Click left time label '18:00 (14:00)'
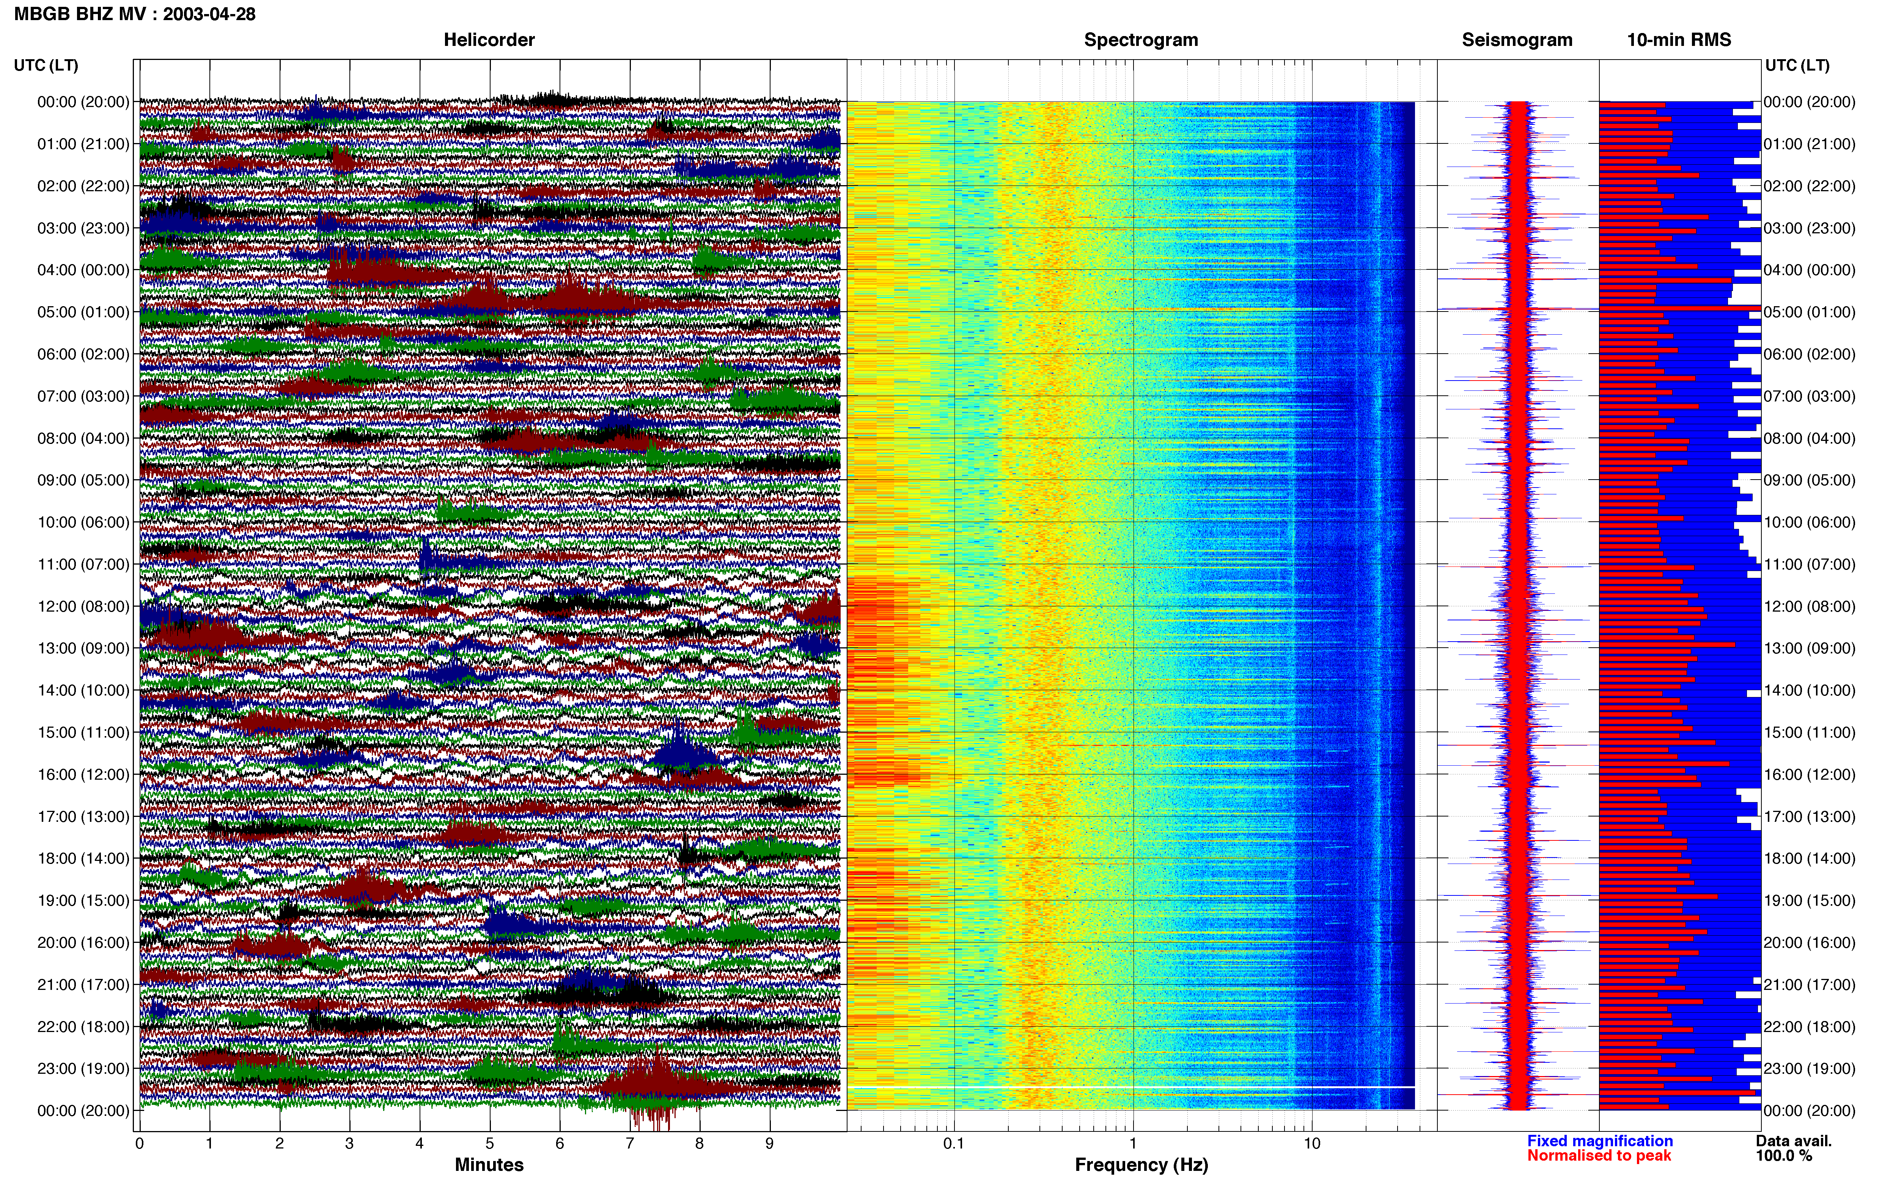 [83, 859]
